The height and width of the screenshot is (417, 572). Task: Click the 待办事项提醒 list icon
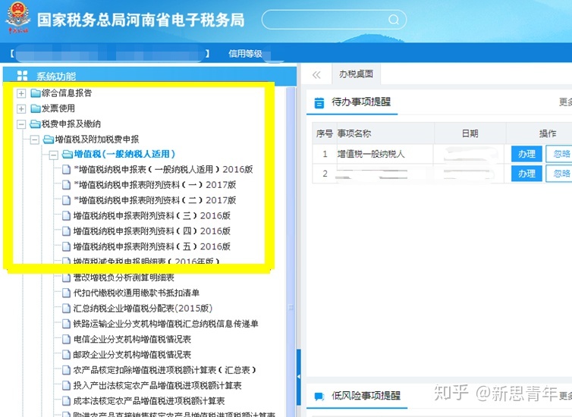319,102
